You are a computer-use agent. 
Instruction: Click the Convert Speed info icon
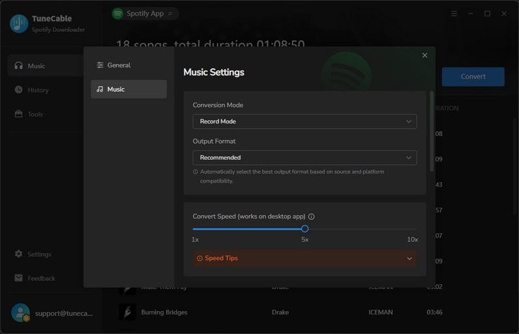(311, 216)
